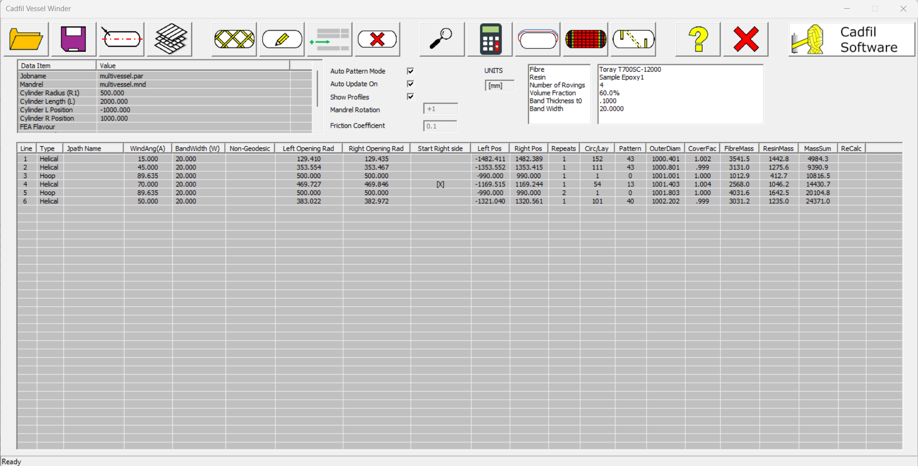Zoom to inspect the vessel

(441, 39)
